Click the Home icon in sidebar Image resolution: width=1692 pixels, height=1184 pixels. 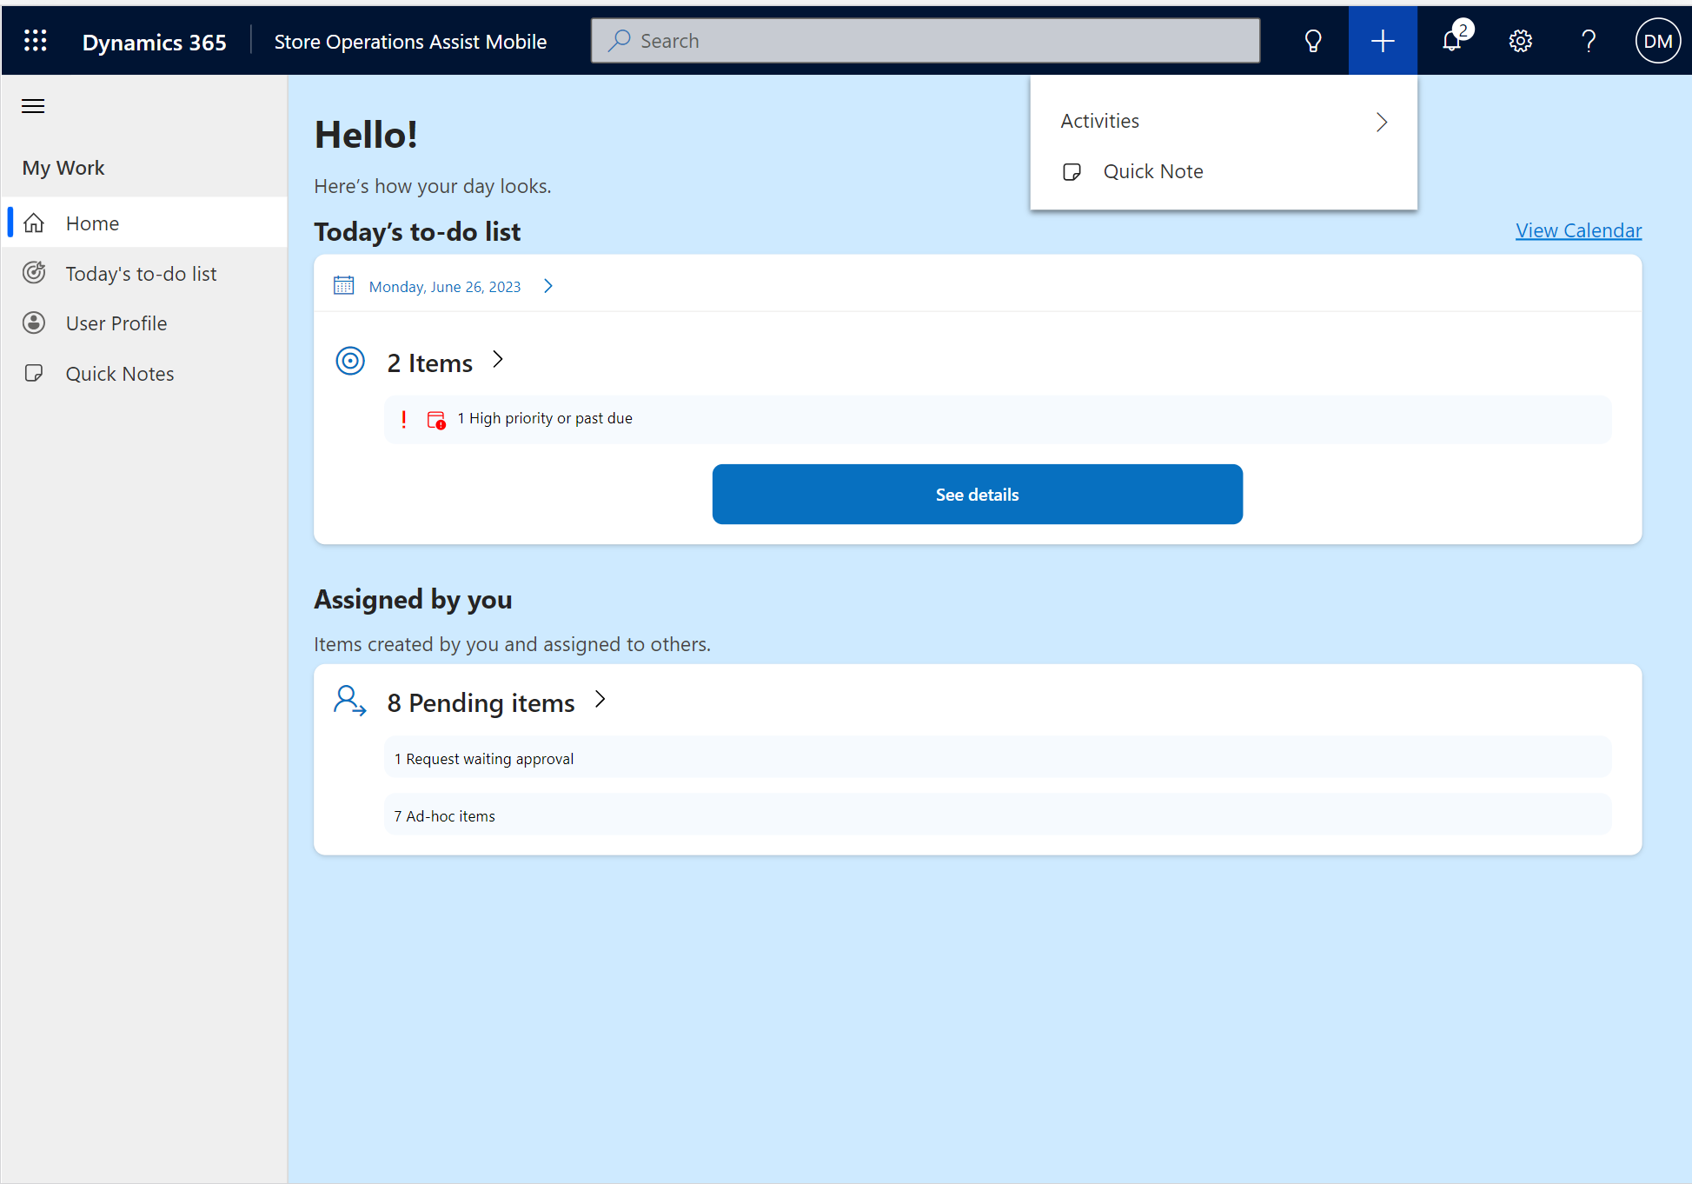[36, 223]
